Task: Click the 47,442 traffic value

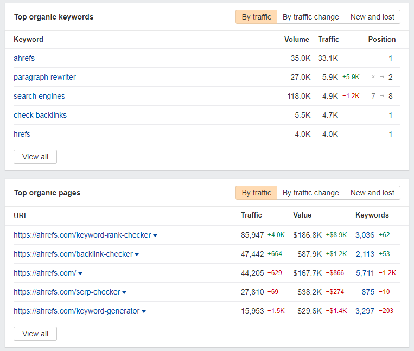Action: tap(252, 254)
